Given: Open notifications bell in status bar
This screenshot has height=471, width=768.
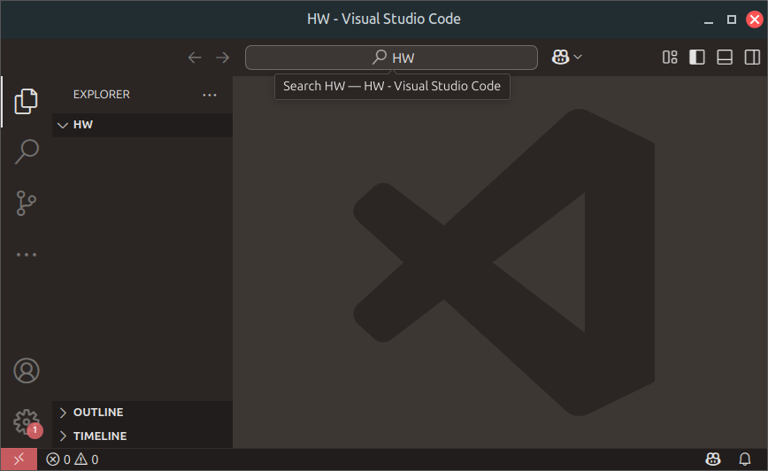Looking at the screenshot, I should click(x=744, y=459).
